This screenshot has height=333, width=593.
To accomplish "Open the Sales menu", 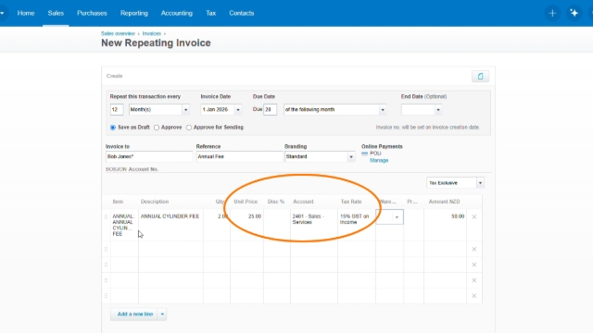I will [x=56, y=13].
